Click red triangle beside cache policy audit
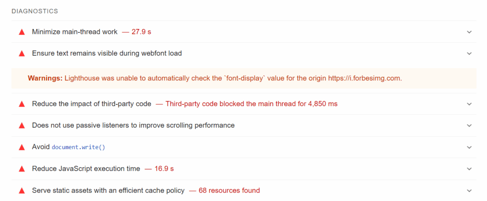The image size is (487, 201). [x=21, y=191]
